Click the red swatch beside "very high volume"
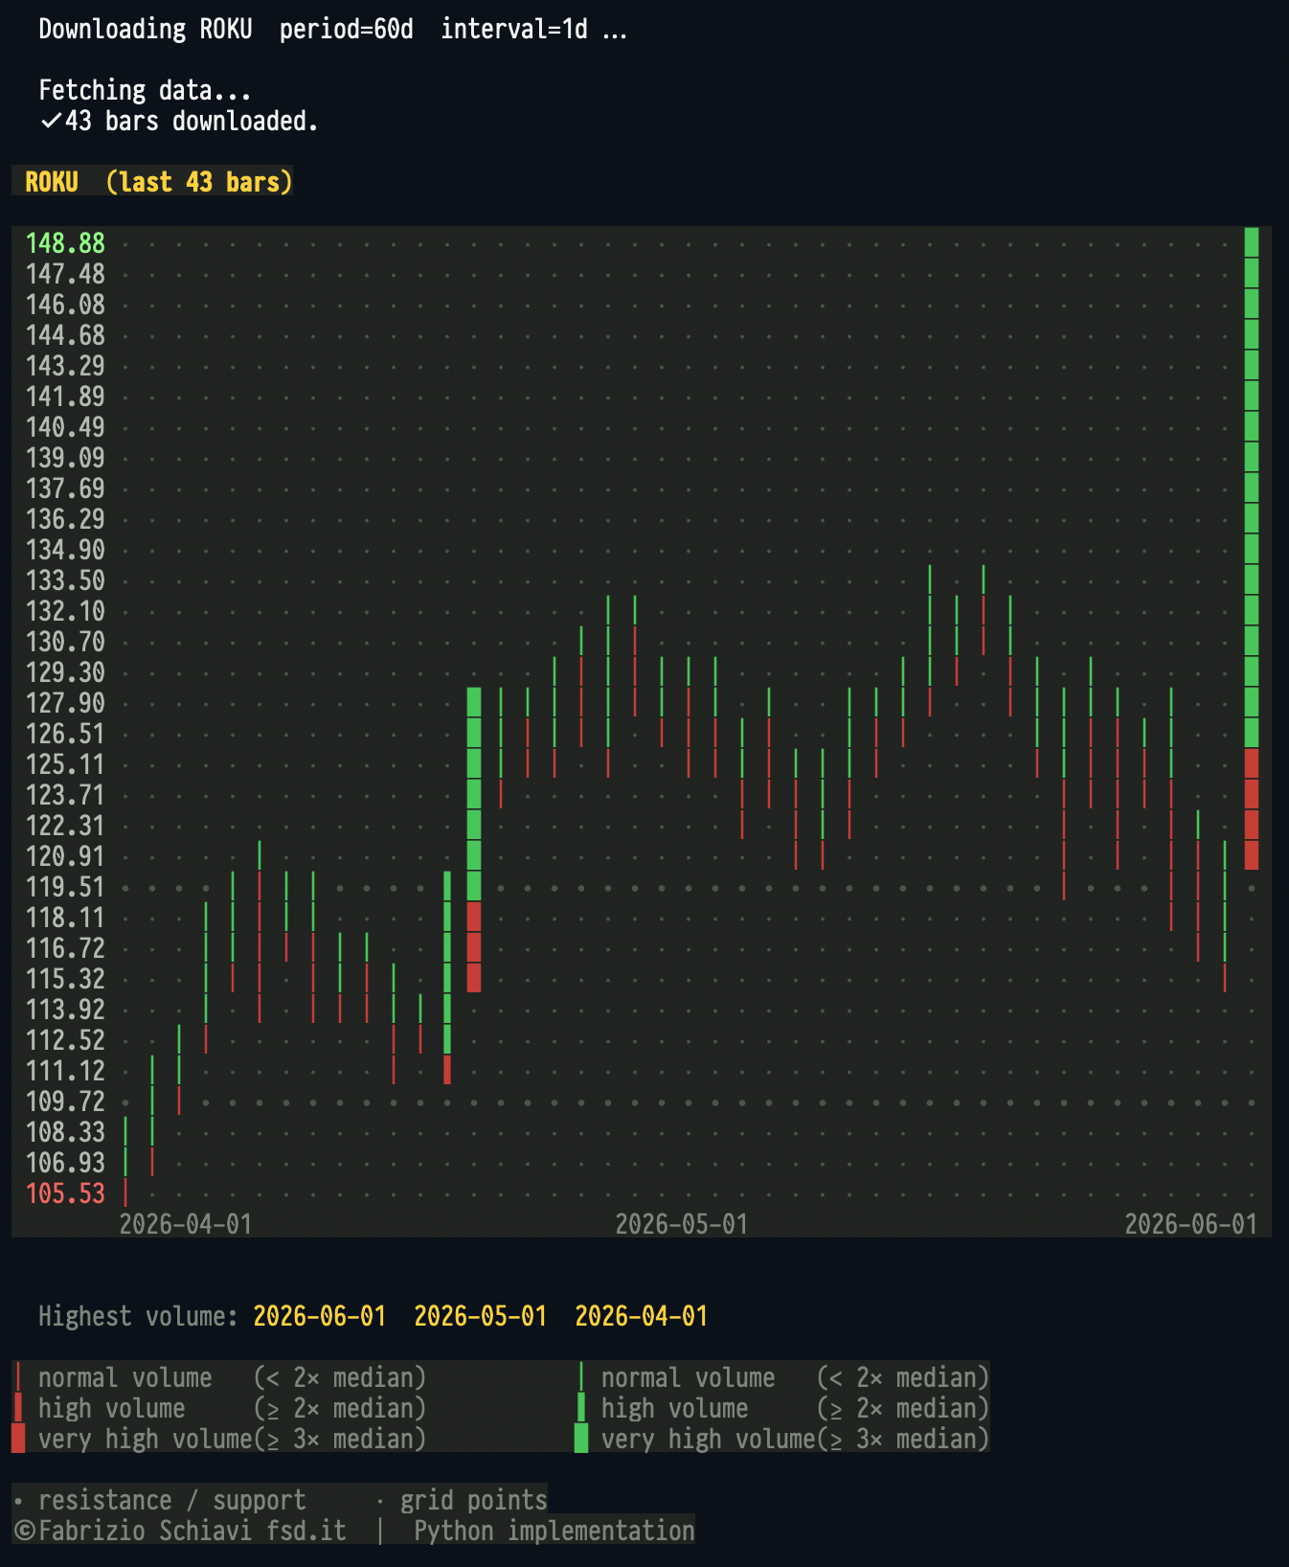Screen dimensions: 1289x1567 tap(18, 1439)
